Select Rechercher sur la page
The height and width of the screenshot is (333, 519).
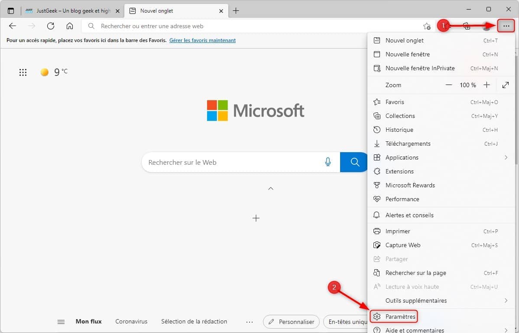click(x=441, y=273)
